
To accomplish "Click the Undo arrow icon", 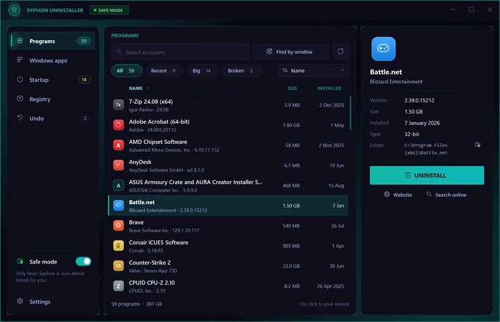I will tap(20, 118).
